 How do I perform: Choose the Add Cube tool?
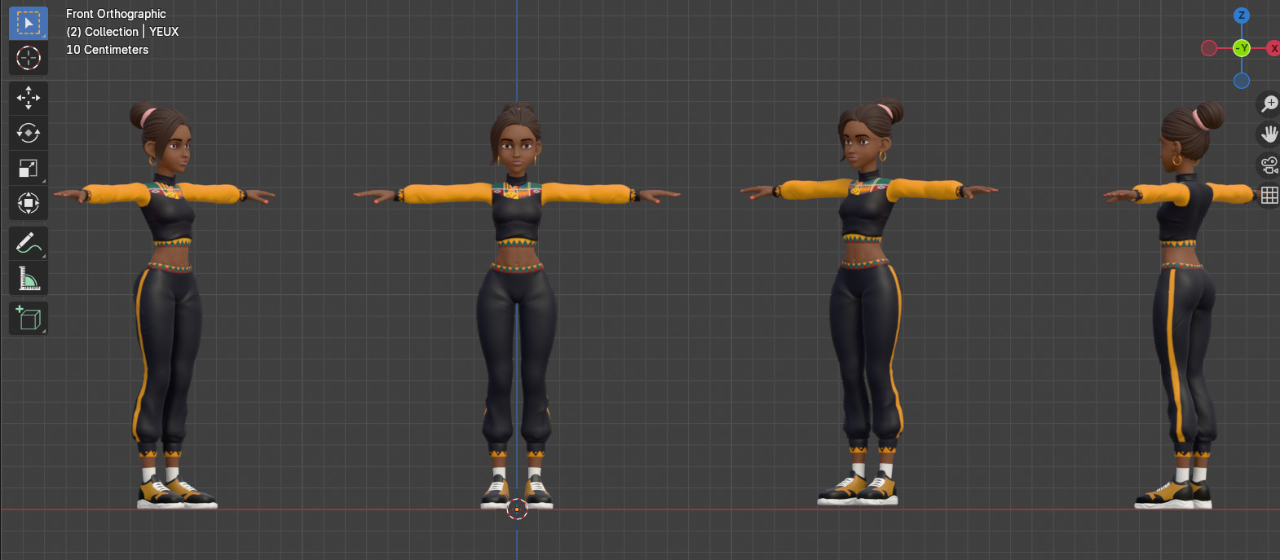pos(29,318)
